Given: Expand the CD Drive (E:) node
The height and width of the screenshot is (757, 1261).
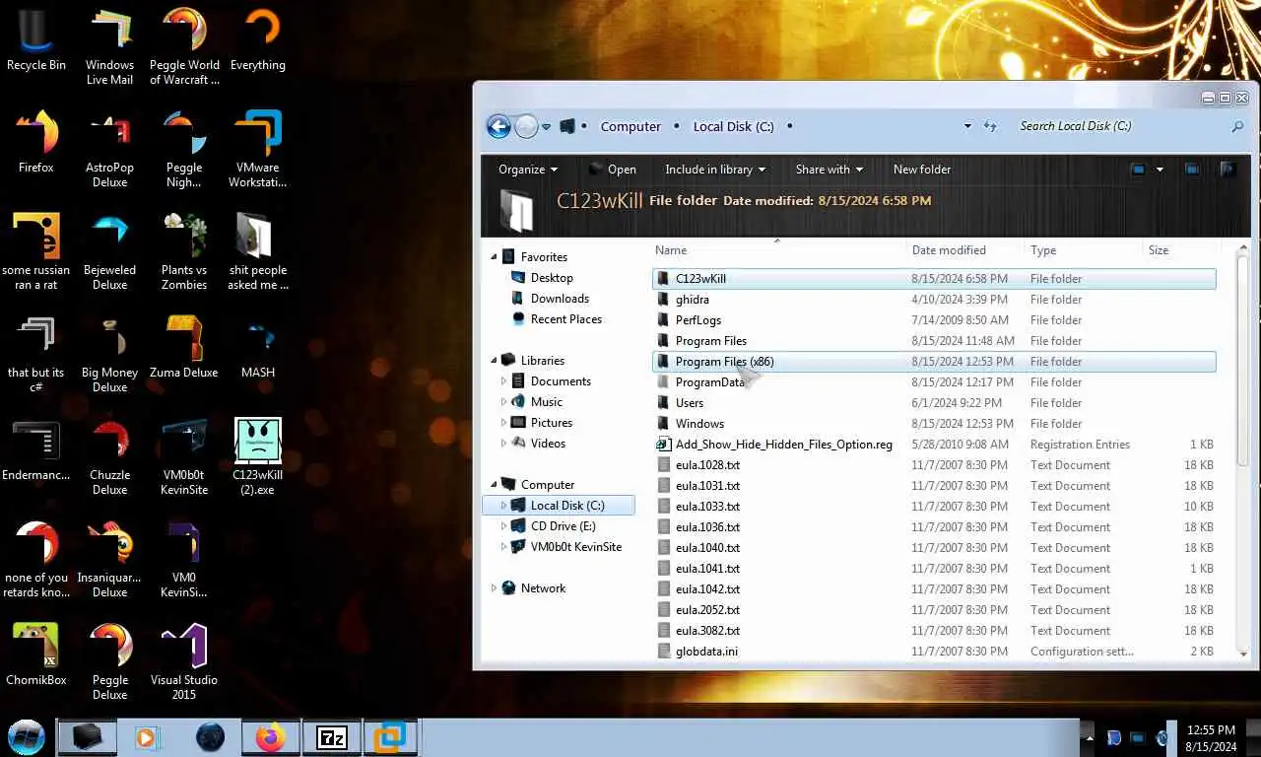Looking at the screenshot, I should [x=503, y=526].
